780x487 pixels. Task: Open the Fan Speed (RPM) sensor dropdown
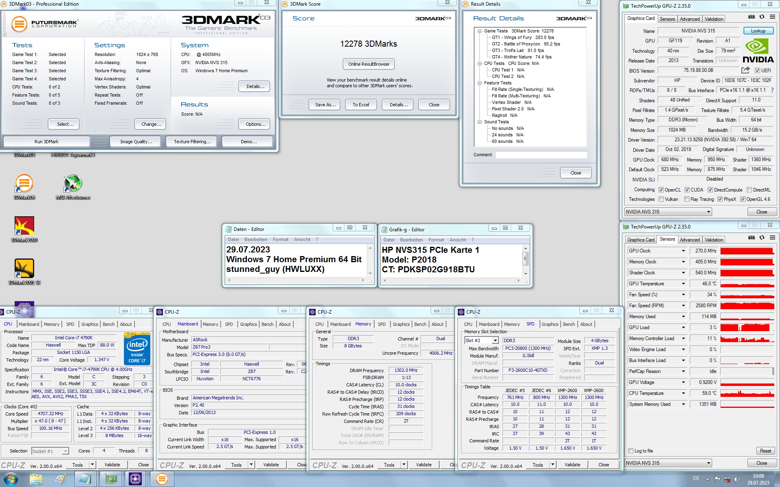tap(683, 306)
